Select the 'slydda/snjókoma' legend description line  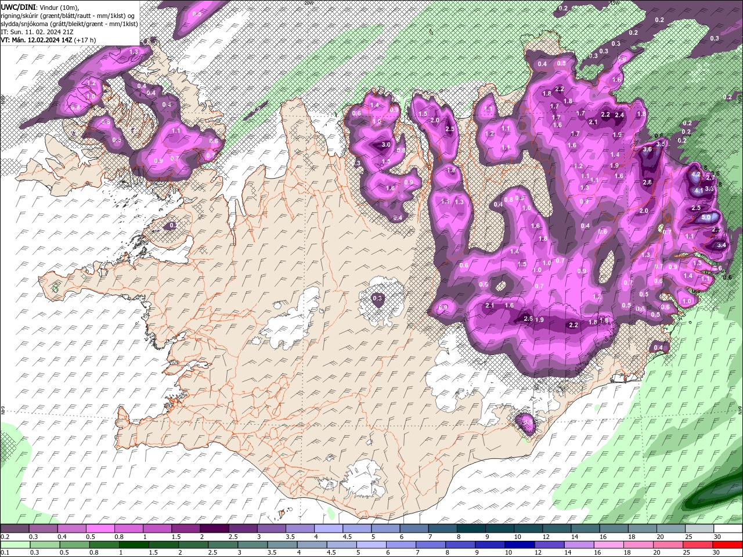click(x=69, y=24)
